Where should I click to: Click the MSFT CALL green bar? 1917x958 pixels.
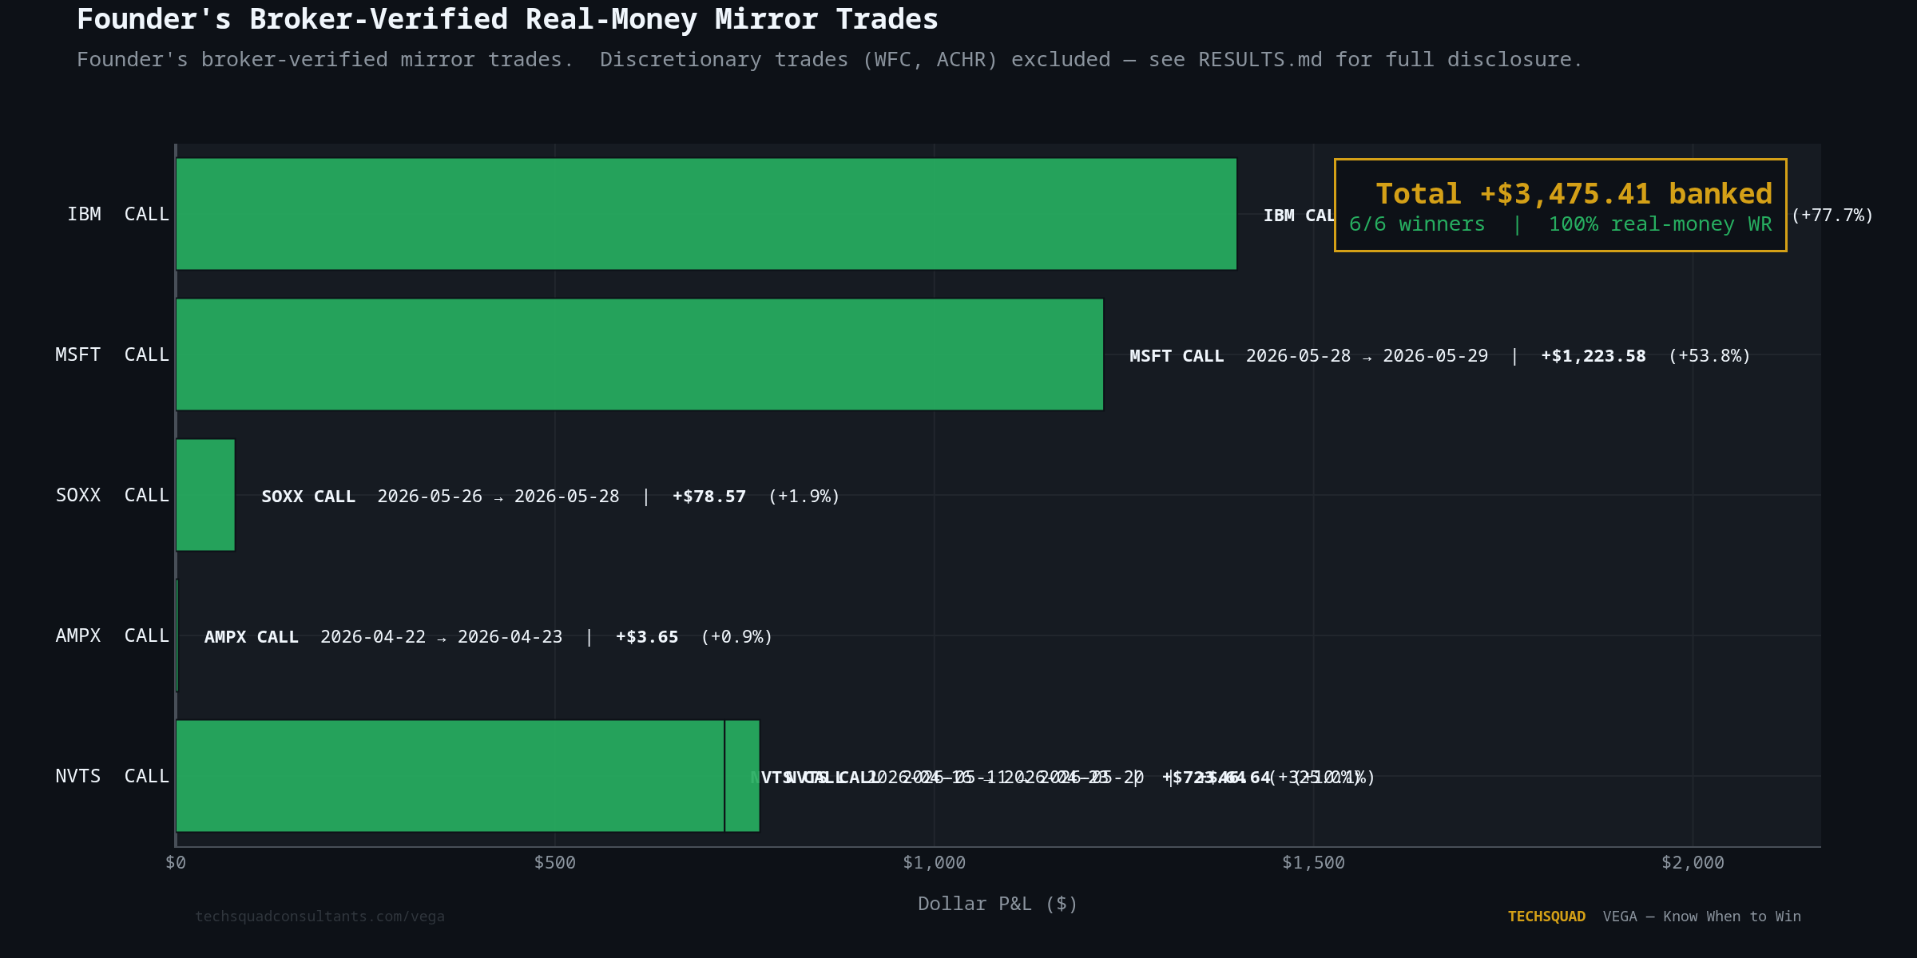[639, 354]
